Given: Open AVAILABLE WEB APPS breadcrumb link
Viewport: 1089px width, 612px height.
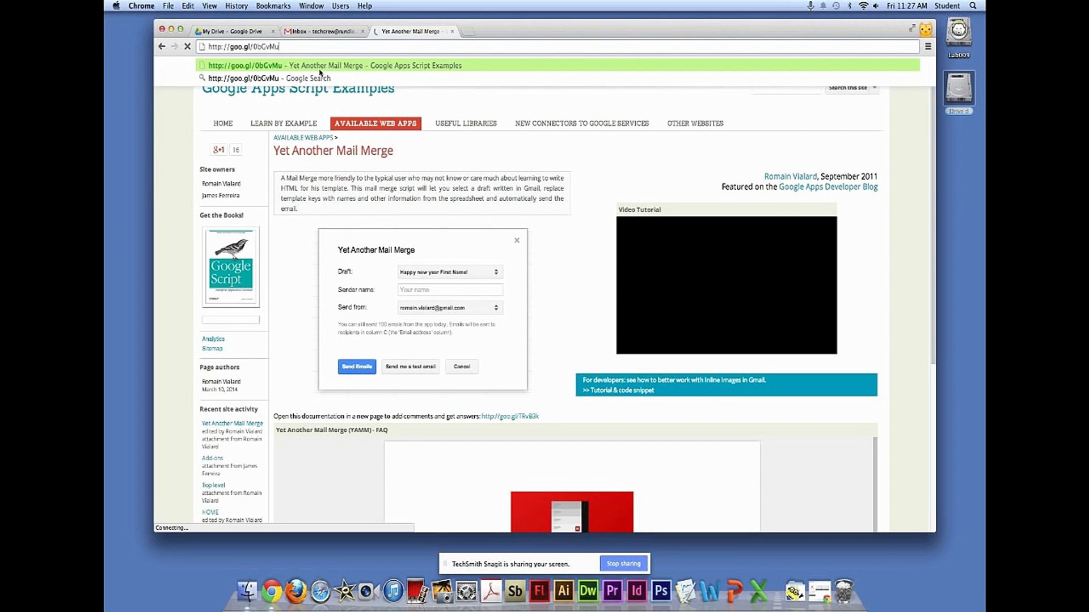Looking at the screenshot, I should pyautogui.click(x=303, y=138).
